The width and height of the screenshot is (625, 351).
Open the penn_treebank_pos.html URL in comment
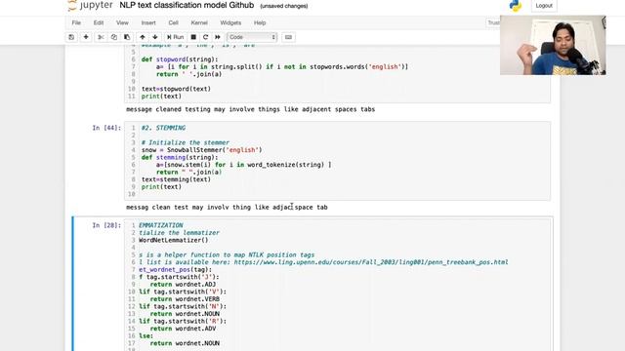coord(371,262)
